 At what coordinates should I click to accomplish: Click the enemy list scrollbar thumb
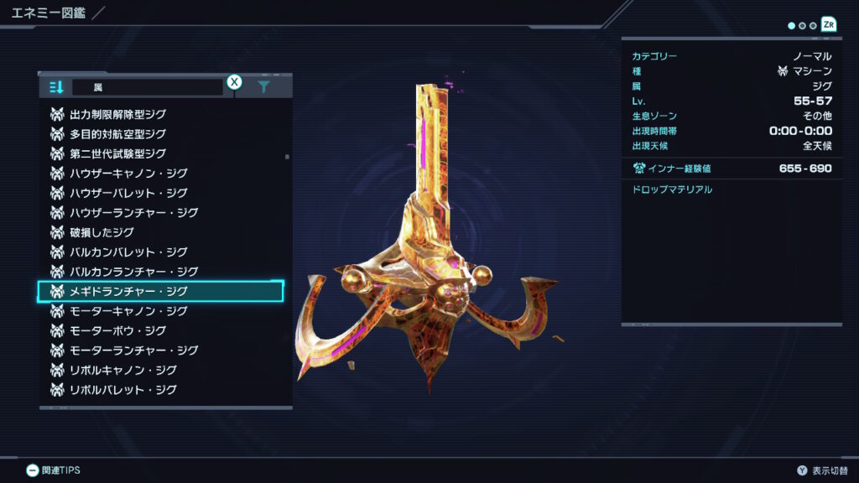[287, 157]
